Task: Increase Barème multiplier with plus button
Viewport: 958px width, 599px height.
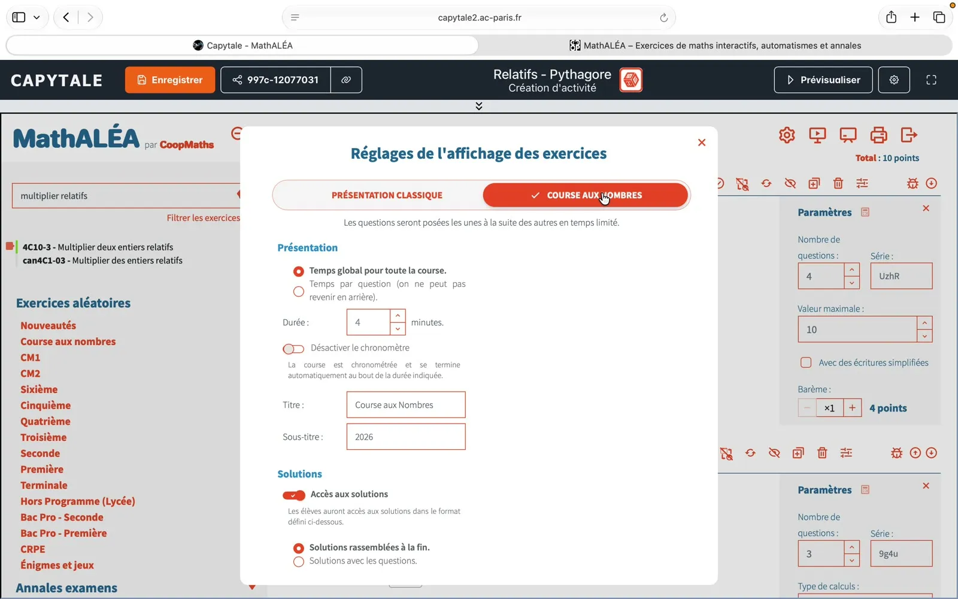Action: 852,408
